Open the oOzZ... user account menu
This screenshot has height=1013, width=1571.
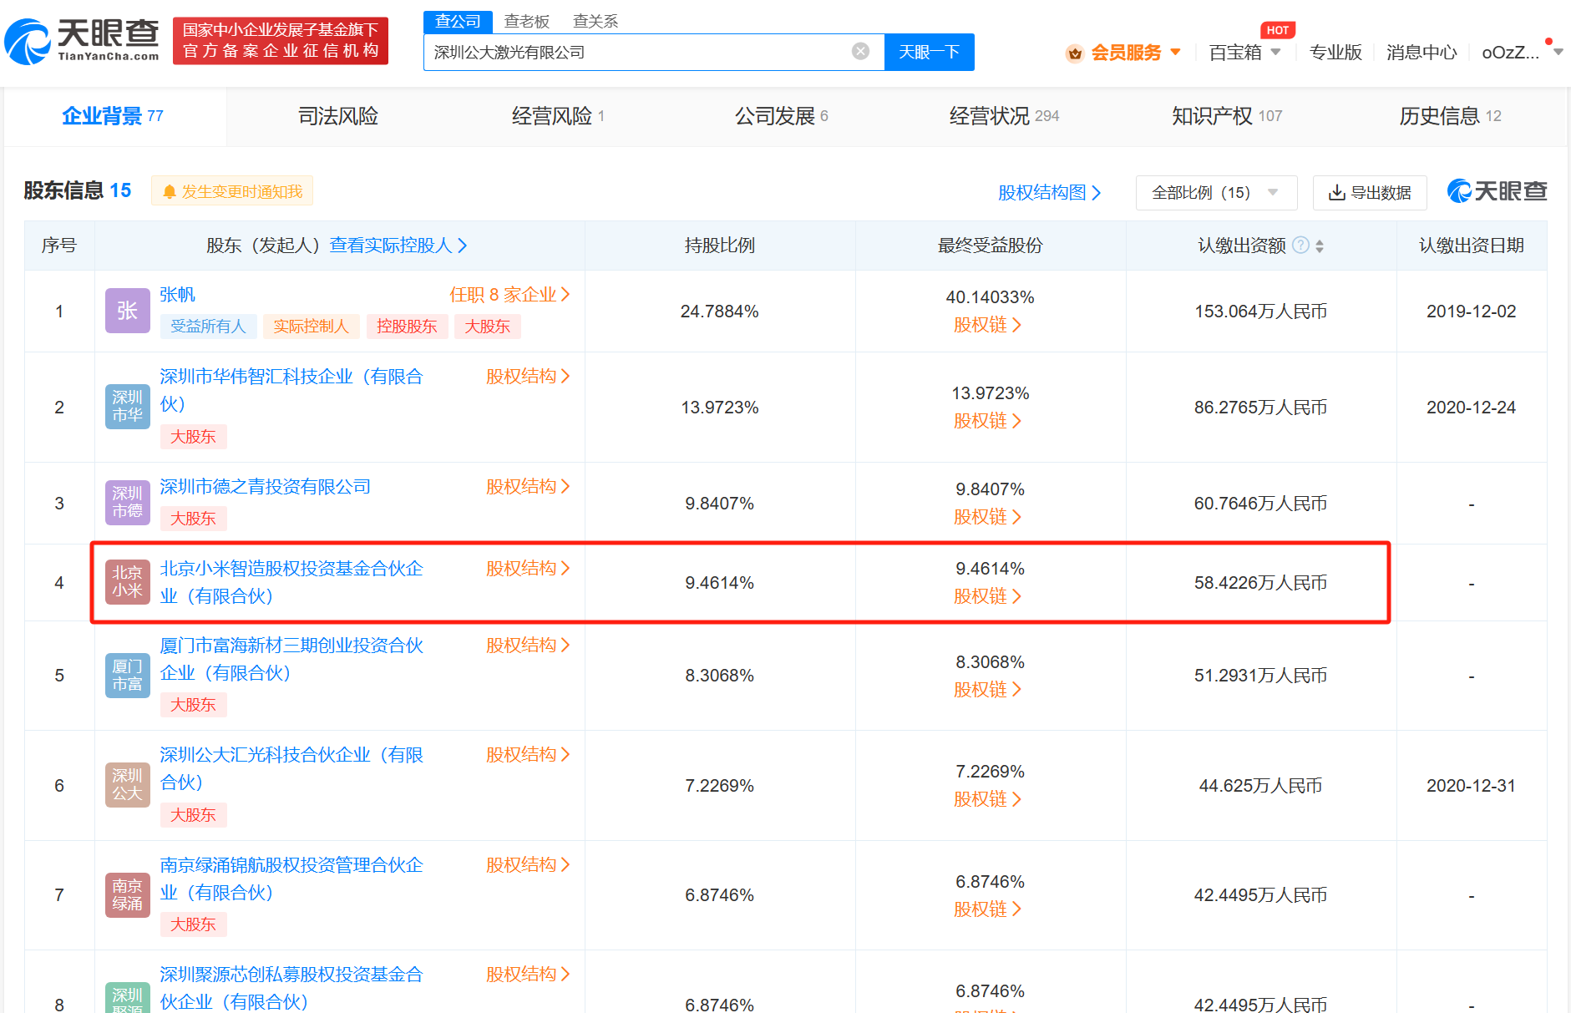pos(1521,53)
